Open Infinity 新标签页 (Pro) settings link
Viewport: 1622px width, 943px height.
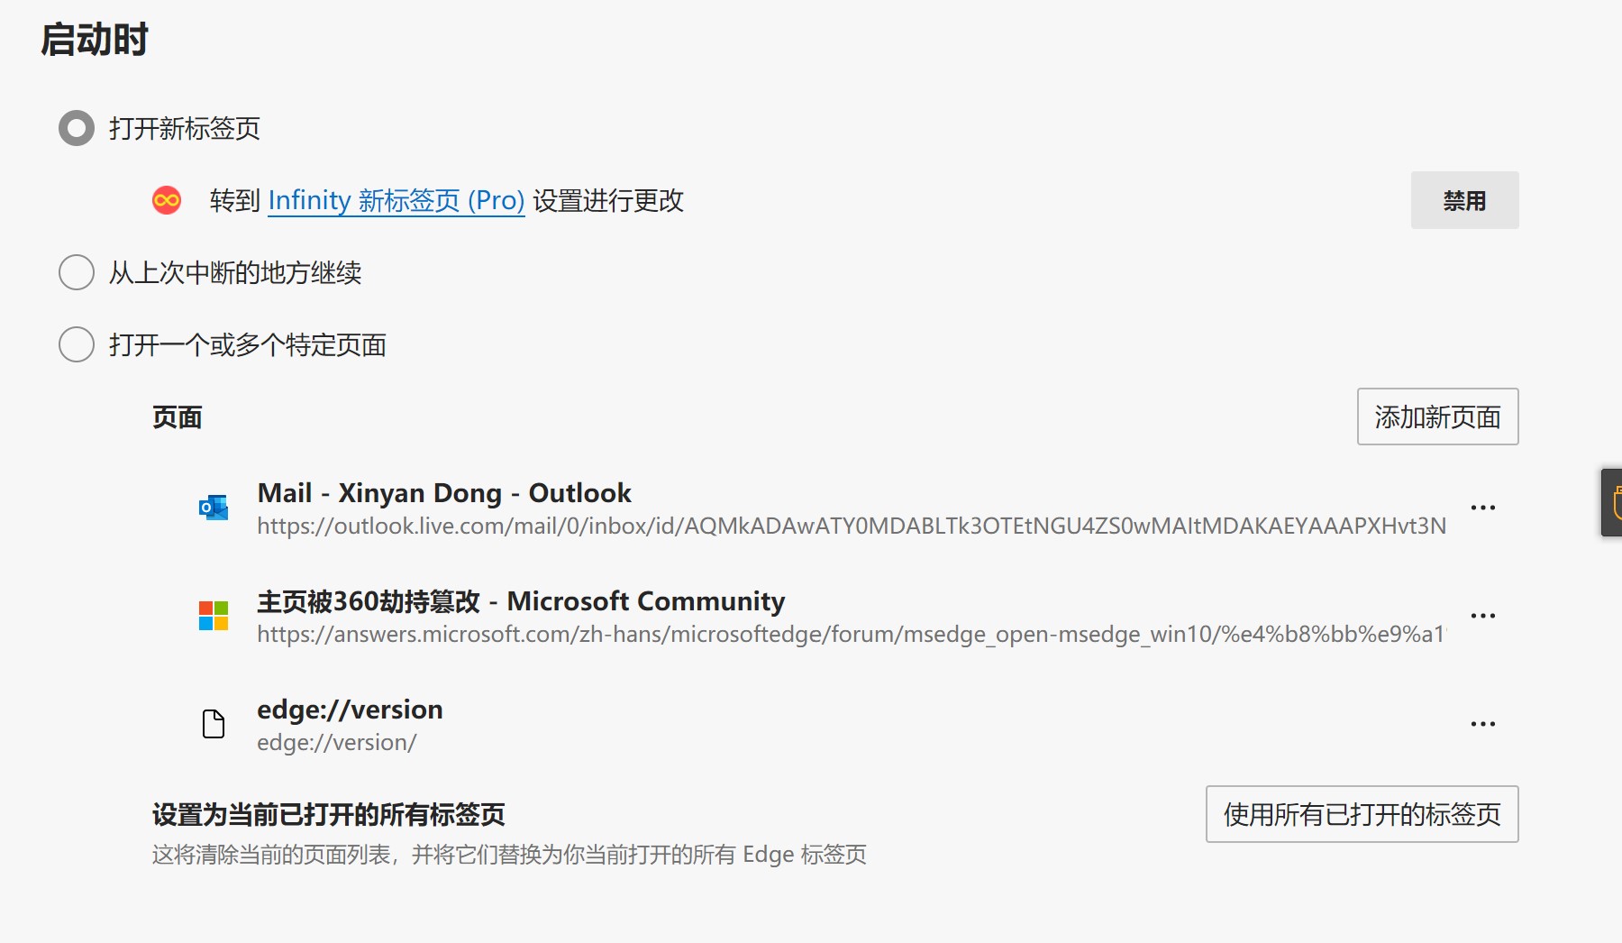396,200
